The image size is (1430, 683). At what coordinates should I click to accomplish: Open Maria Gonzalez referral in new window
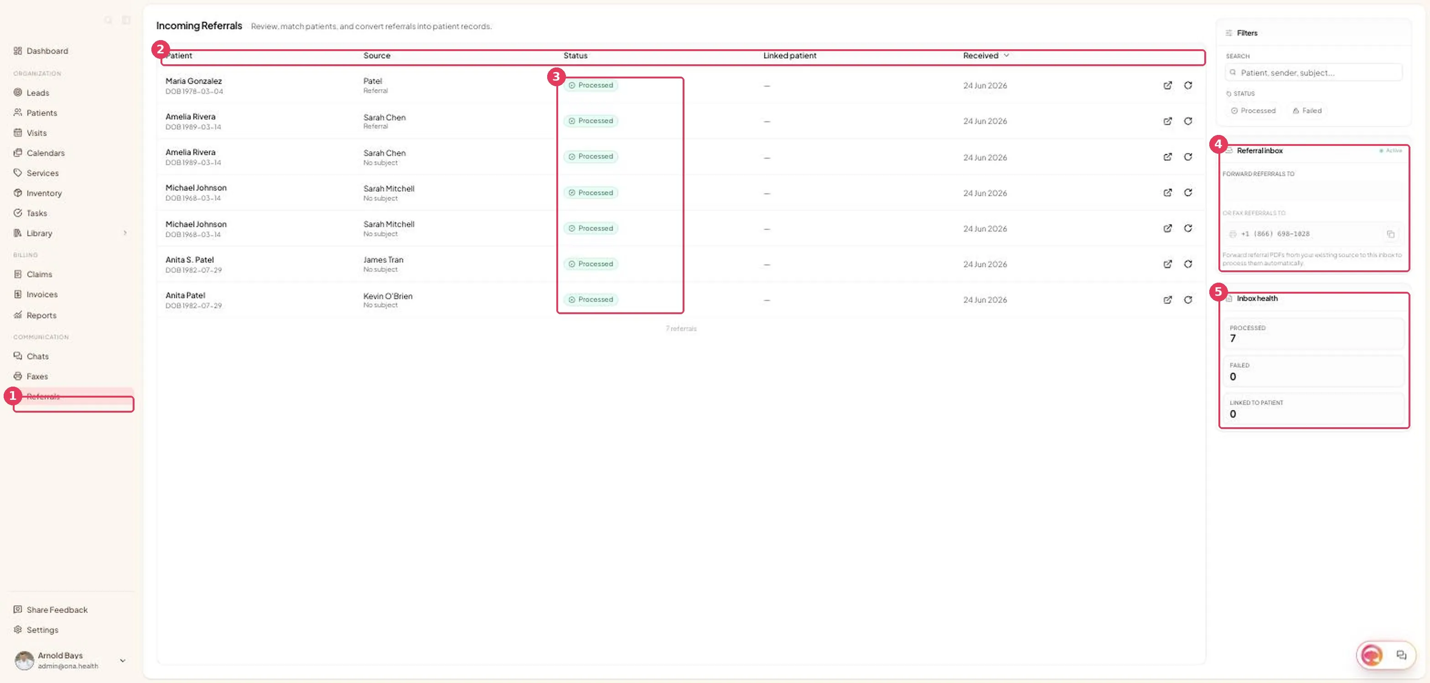(1167, 85)
